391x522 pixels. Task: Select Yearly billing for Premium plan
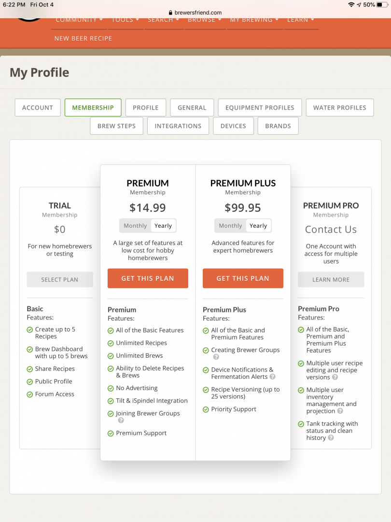[163, 226]
